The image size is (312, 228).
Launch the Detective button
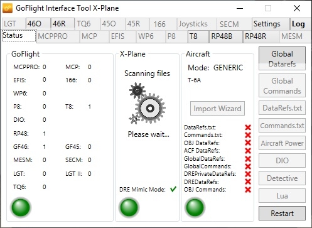[x=282, y=178]
